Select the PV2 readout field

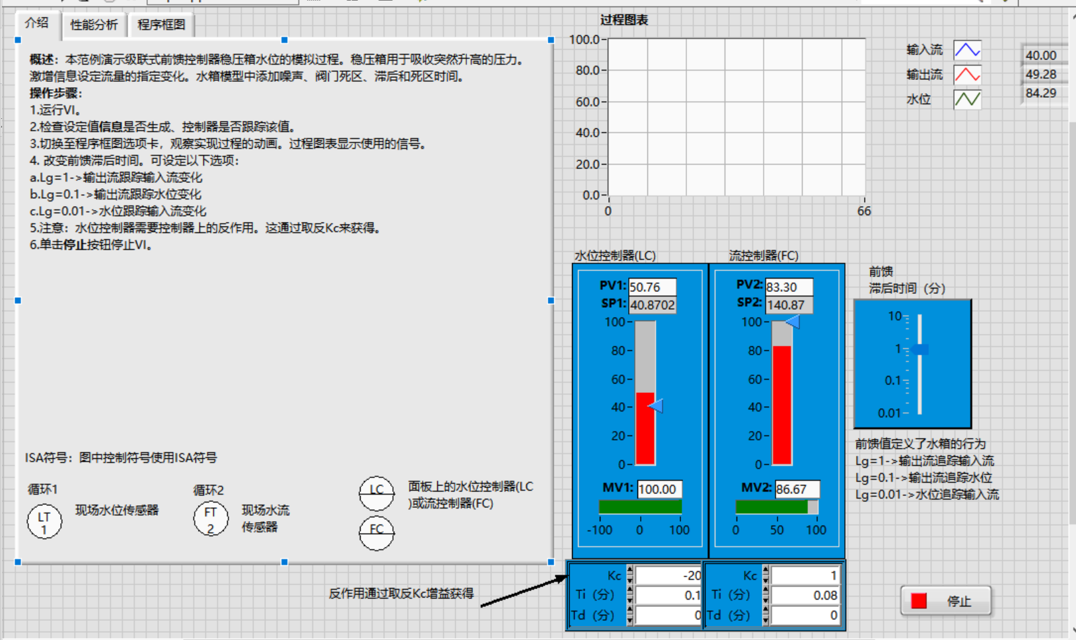(x=788, y=286)
